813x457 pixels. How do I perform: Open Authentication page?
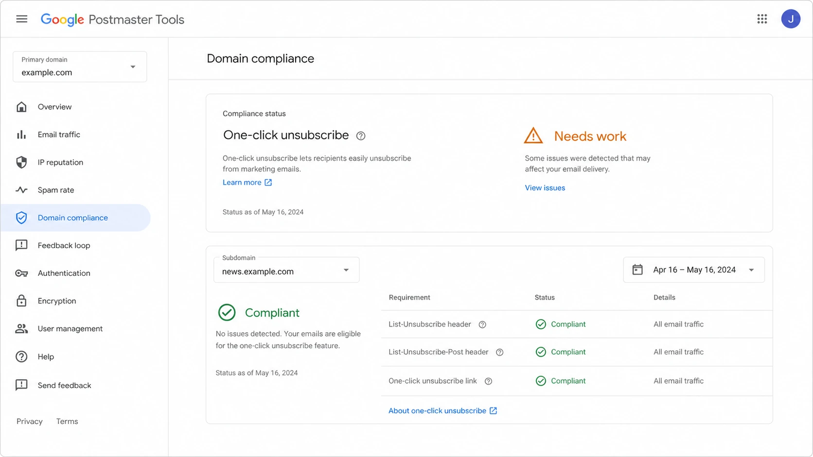(75, 273)
